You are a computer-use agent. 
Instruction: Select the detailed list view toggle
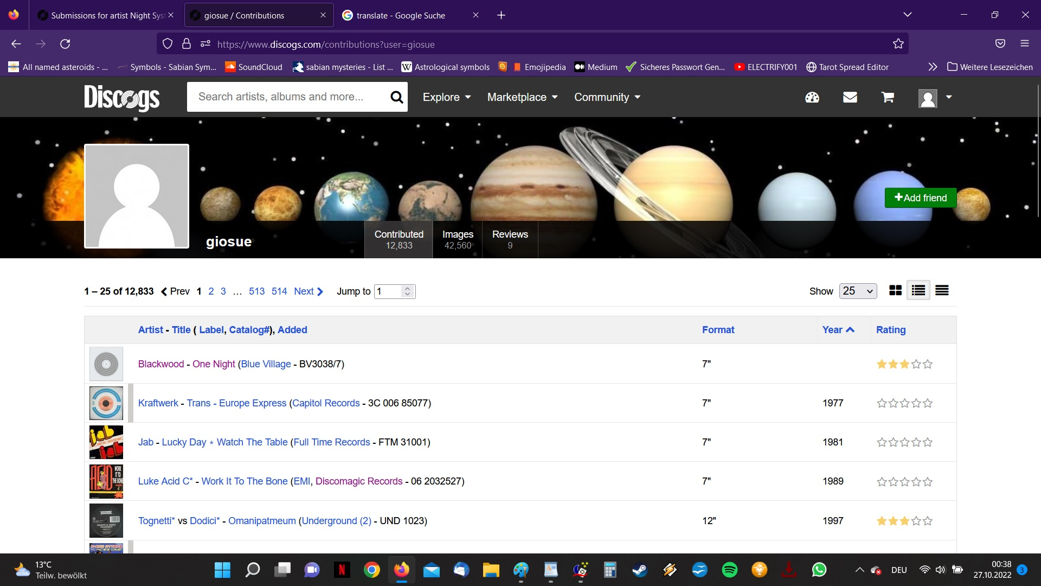click(x=918, y=291)
